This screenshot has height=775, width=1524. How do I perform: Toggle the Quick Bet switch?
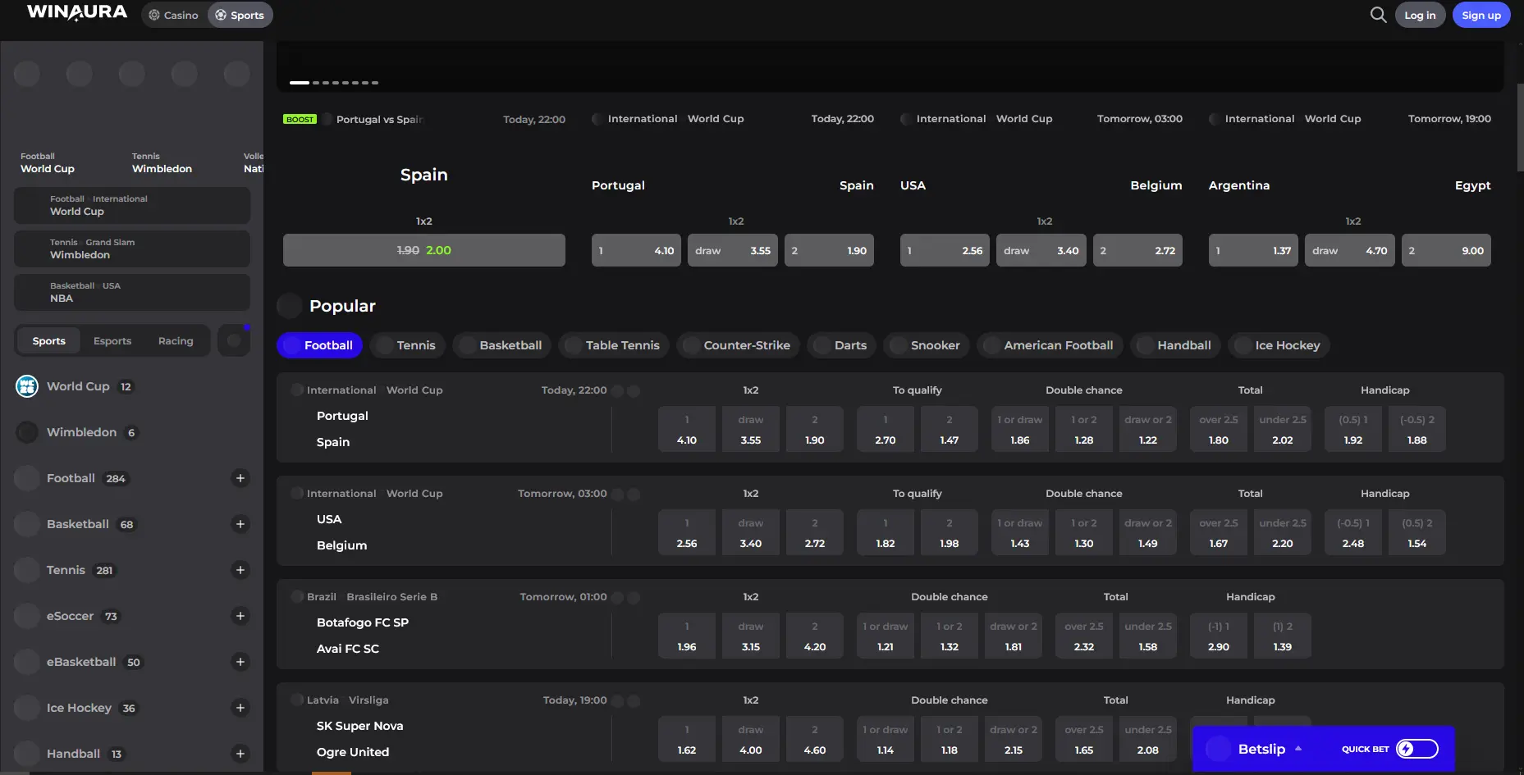coord(1417,749)
